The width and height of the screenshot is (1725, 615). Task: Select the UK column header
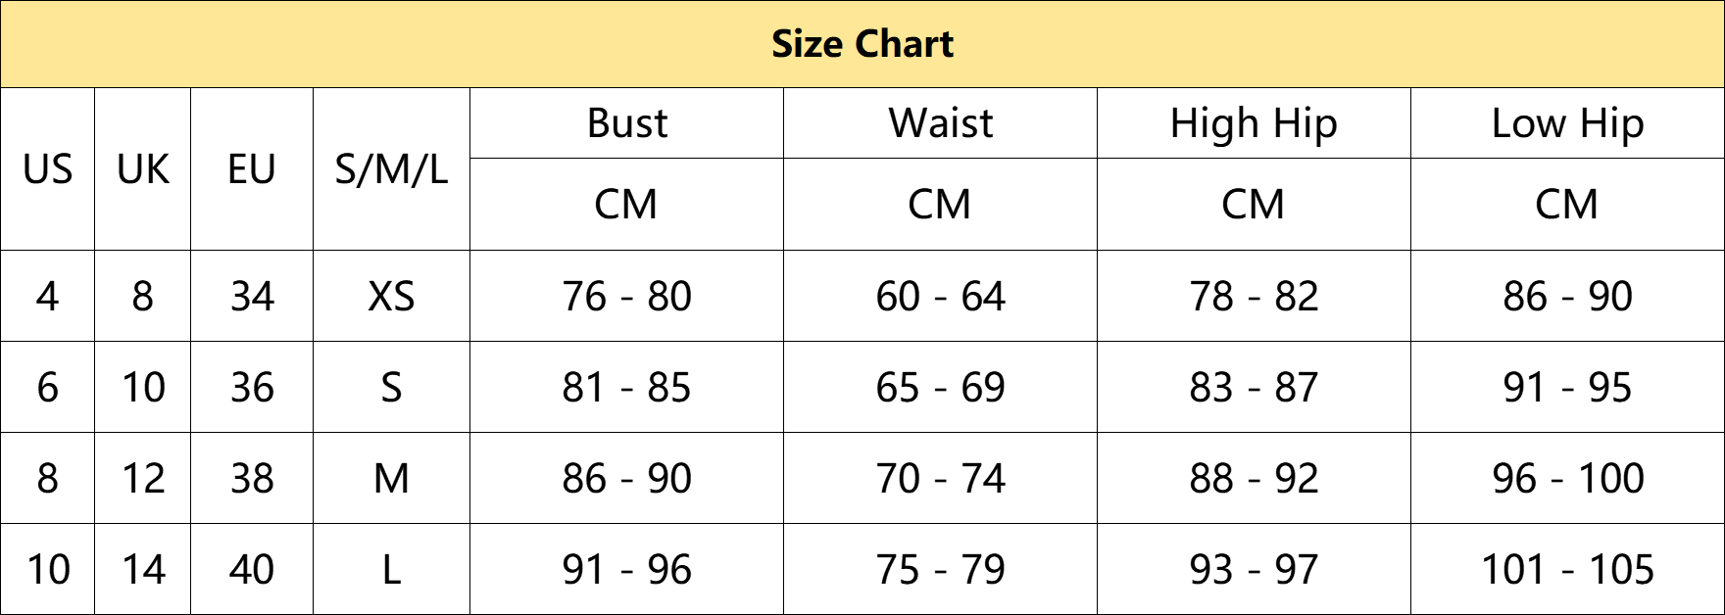142,169
